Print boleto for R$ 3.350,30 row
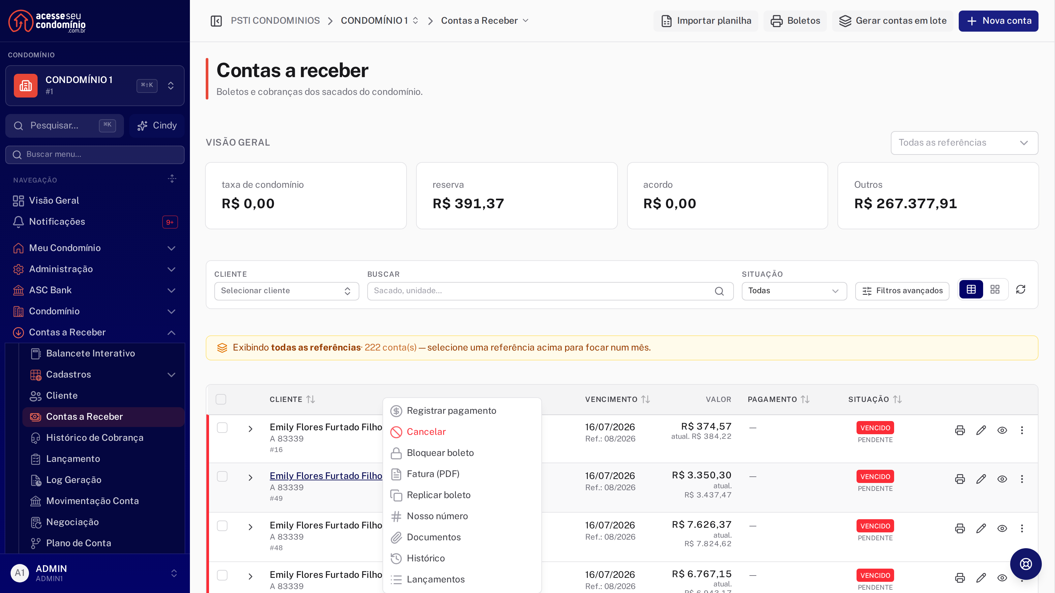Viewport: 1055px width, 593px height. 960,479
